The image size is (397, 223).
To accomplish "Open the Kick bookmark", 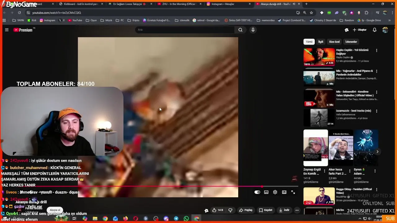I will pyautogui.click(x=32, y=20).
